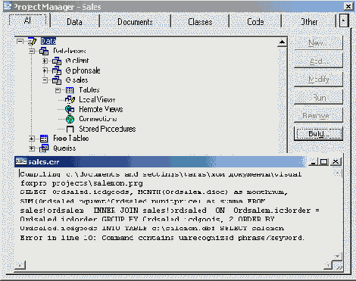Click the New button
Image resolution: width=356 pixels, height=281 pixels.
tap(318, 42)
